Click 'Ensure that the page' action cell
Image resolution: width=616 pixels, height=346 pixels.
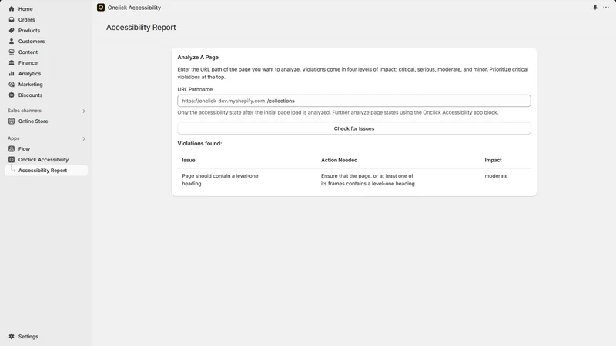368,180
